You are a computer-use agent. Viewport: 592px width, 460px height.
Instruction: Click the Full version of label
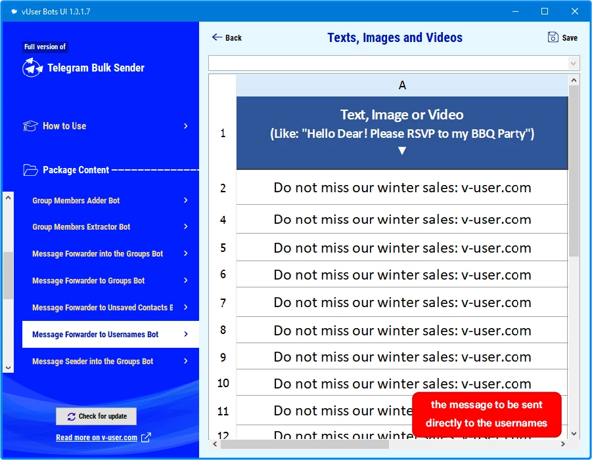pos(45,47)
